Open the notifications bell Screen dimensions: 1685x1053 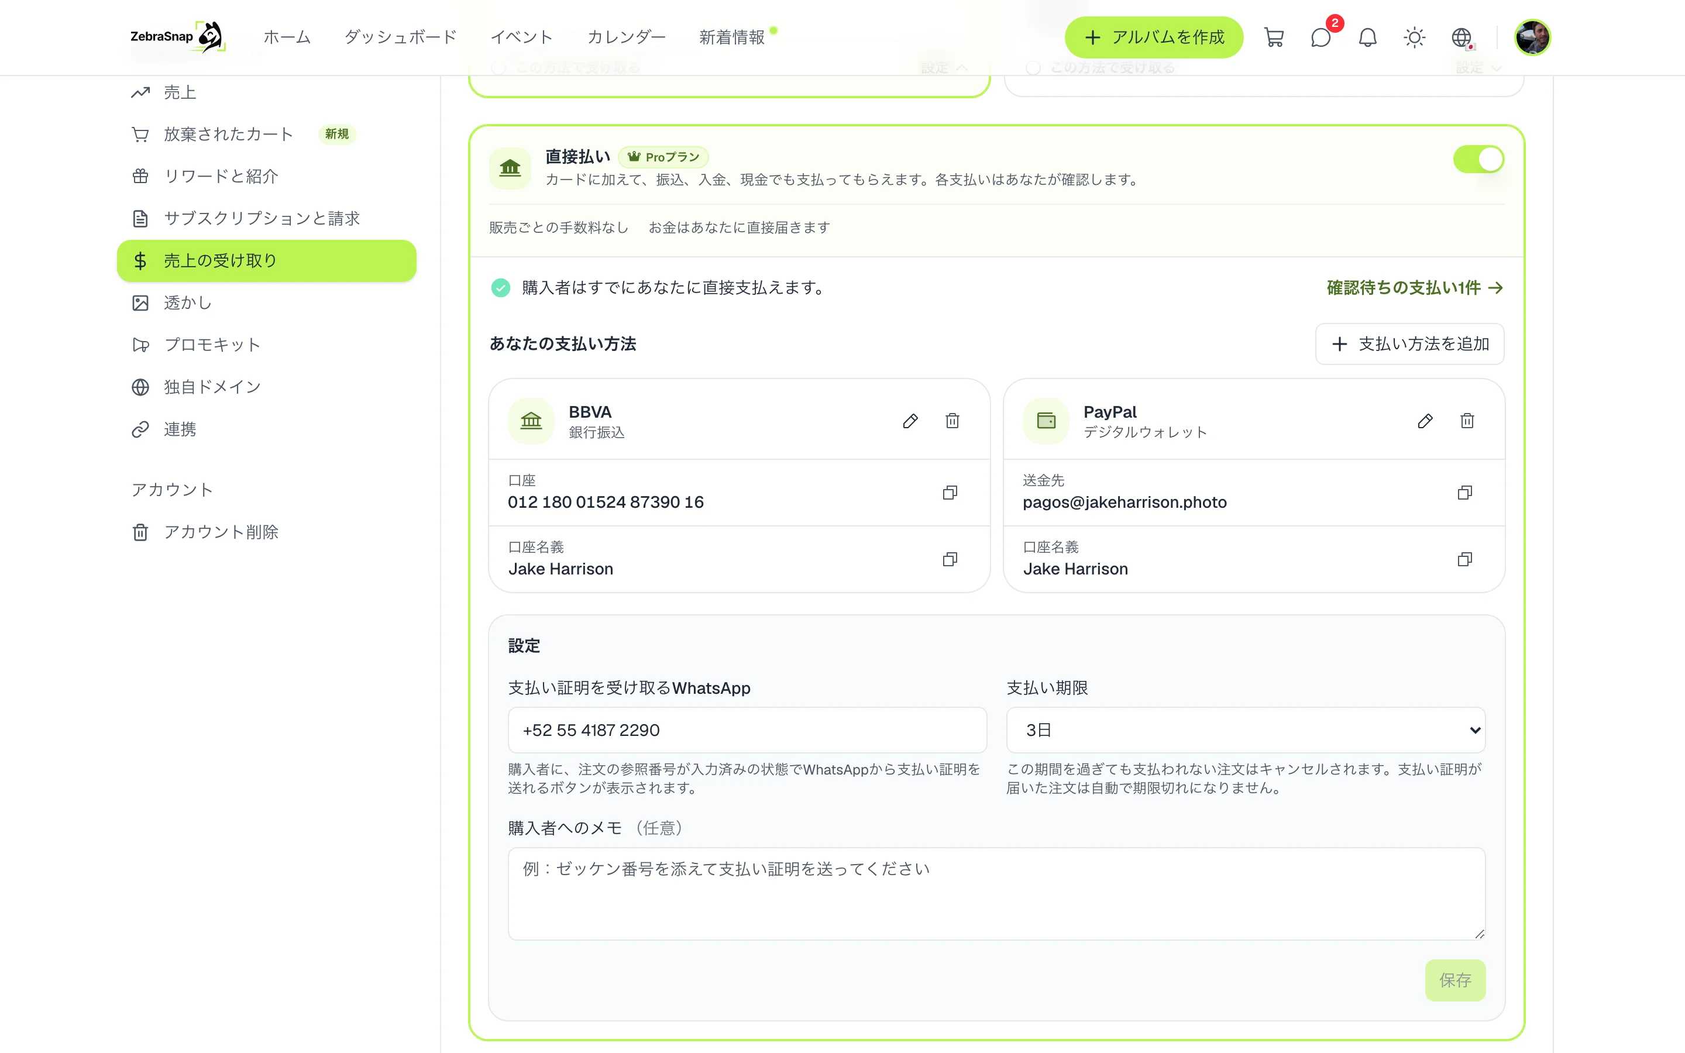click(x=1367, y=37)
